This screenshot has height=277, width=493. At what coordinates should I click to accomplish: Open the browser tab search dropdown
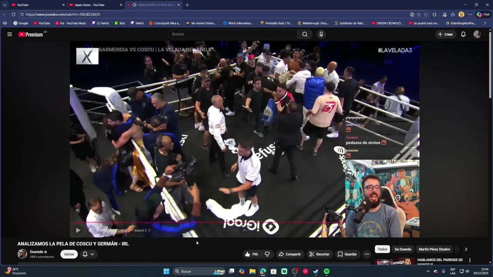click(5, 5)
